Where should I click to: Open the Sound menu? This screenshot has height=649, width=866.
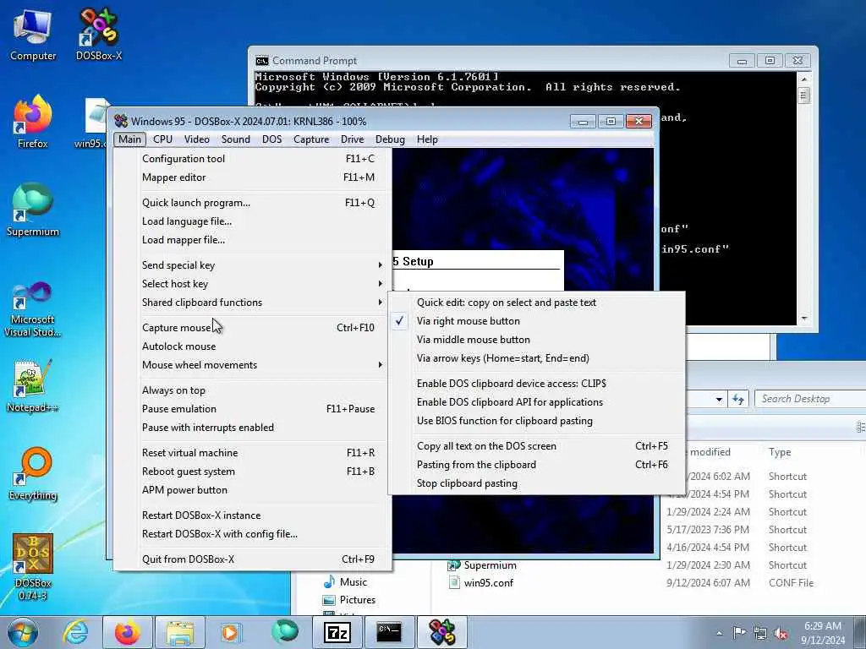tap(236, 139)
